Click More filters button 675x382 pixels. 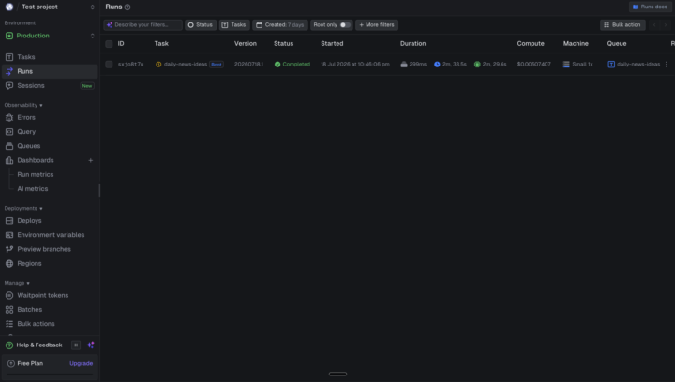tap(377, 25)
